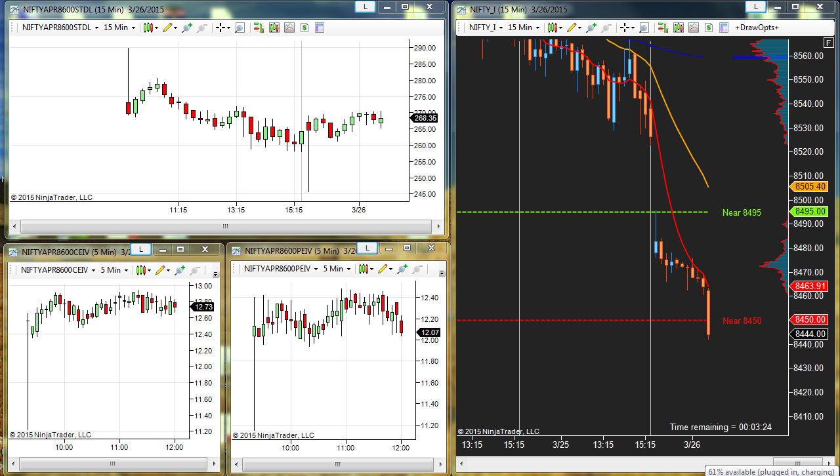Zoom in on NIFTYAPR8600STDL chart
This screenshot has width=840, height=476.
(187, 28)
